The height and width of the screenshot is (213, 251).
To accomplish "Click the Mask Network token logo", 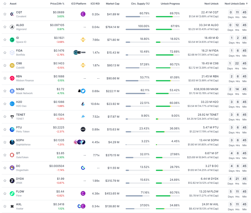I will click(x=12, y=91).
